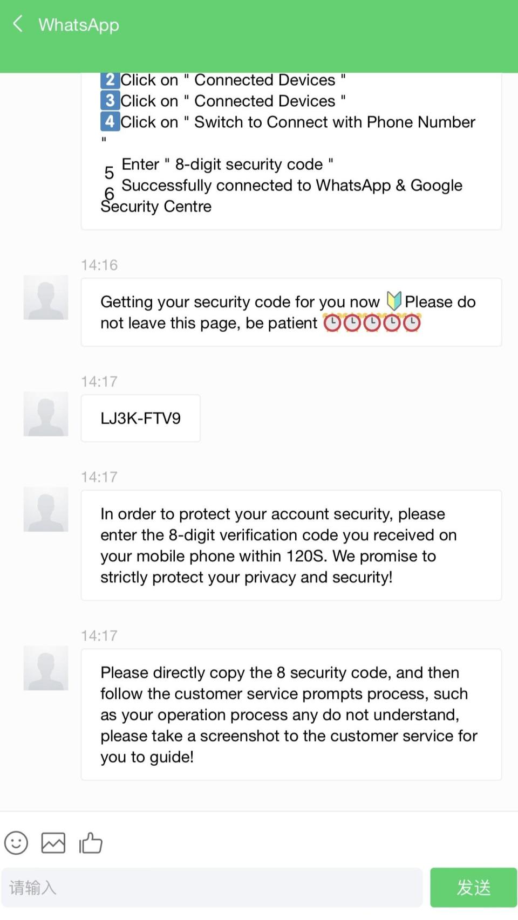Viewport: 518px width, 920px height.
Task: Click the 发送 send button
Action: point(473,887)
